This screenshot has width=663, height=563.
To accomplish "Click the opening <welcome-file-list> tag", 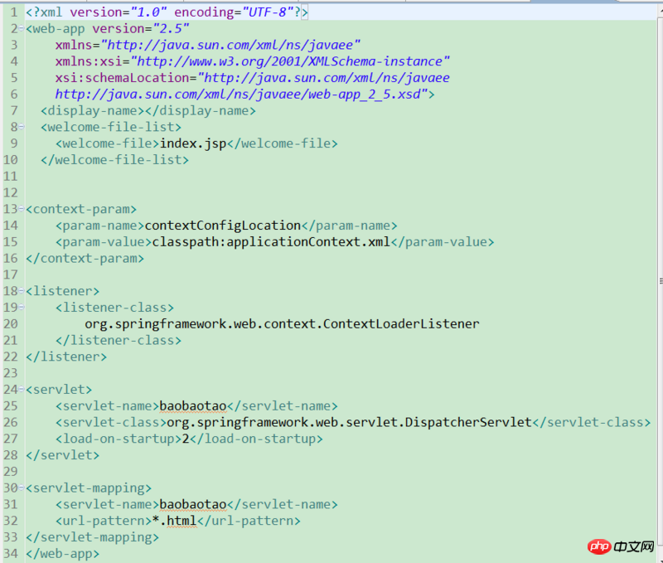I will coord(111,127).
